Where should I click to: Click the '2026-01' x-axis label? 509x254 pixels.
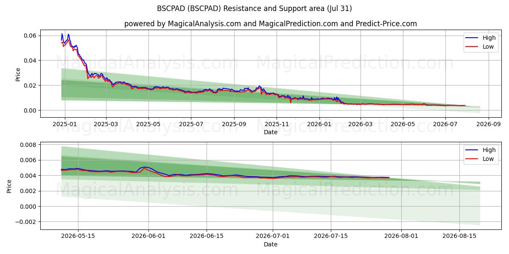click(319, 124)
